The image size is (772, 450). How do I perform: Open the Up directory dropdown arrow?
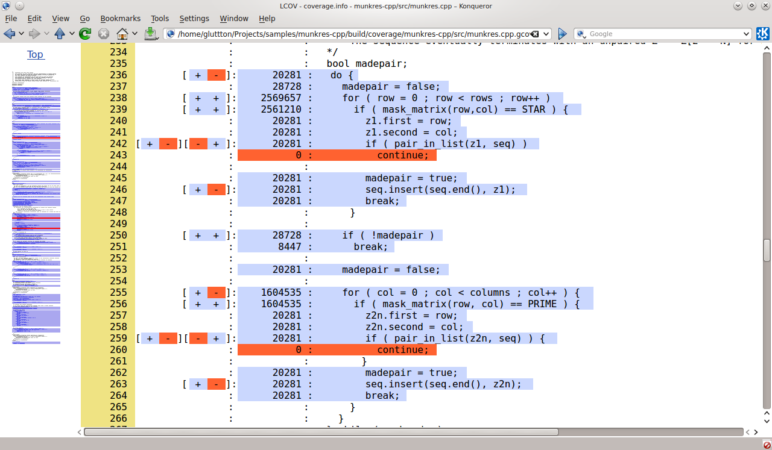coord(72,34)
